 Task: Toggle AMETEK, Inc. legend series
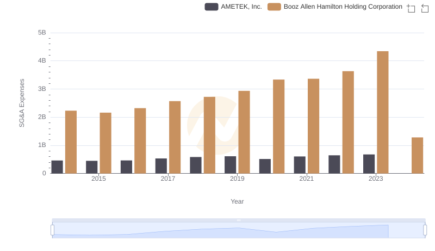coord(233,7)
